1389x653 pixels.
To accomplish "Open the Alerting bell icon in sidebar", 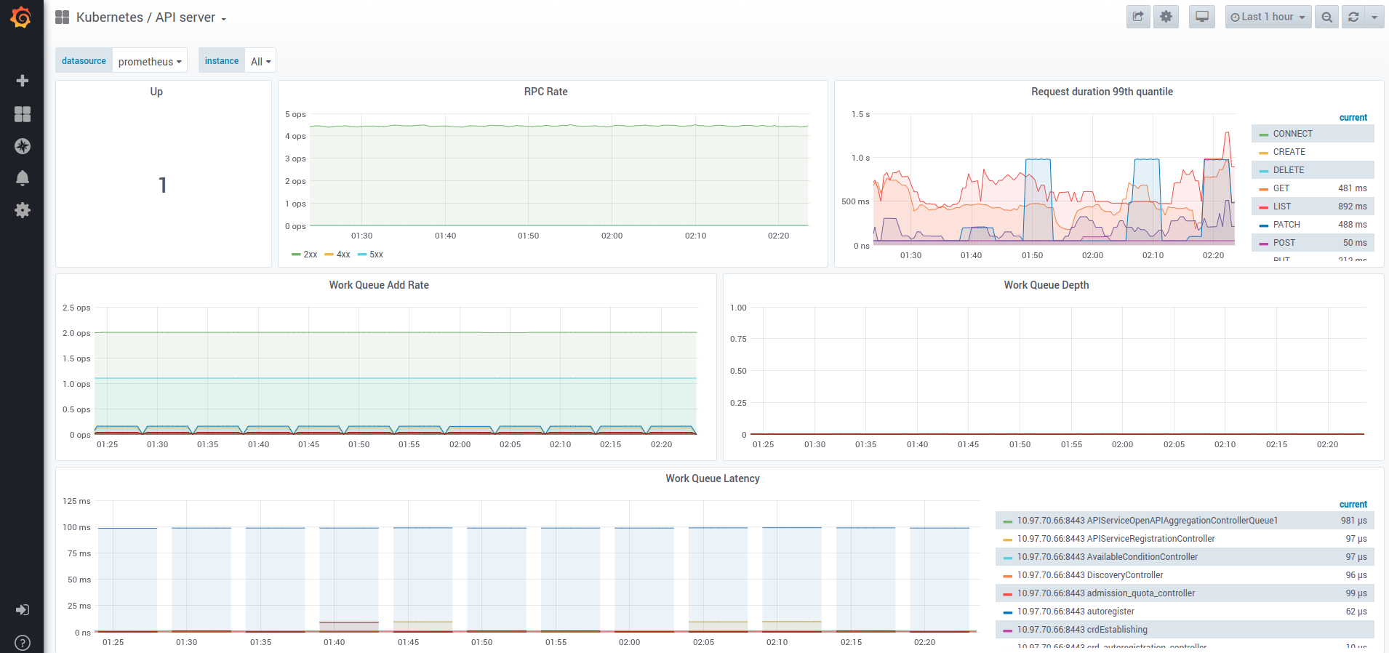I will pos(23,178).
